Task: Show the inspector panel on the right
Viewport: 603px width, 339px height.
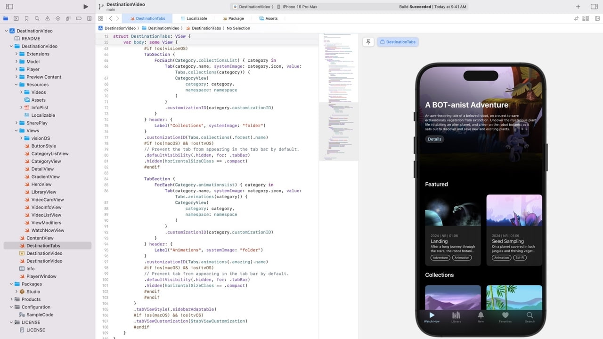Action: (x=595, y=7)
